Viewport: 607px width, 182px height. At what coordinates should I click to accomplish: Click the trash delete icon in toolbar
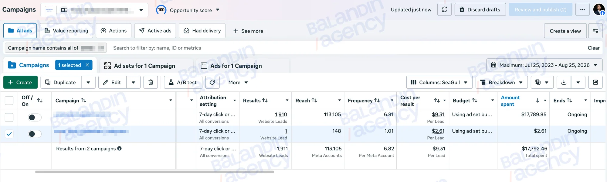[x=151, y=82]
